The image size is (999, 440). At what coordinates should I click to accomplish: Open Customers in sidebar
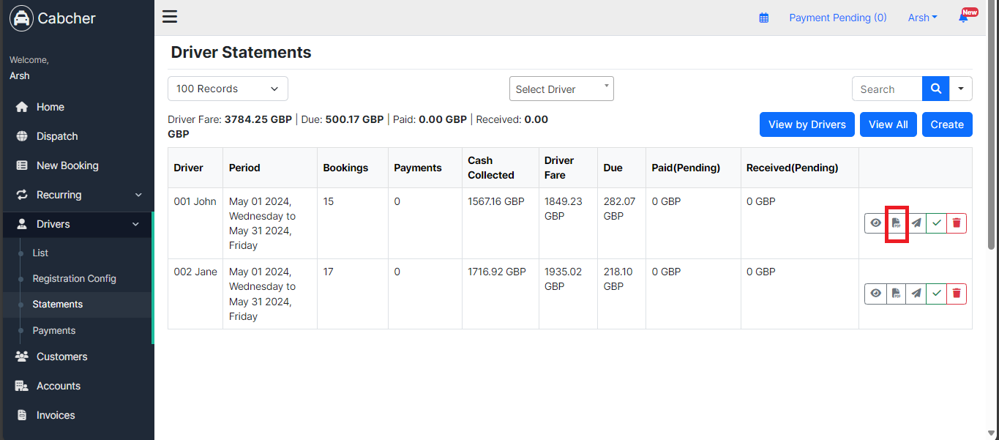77,357
